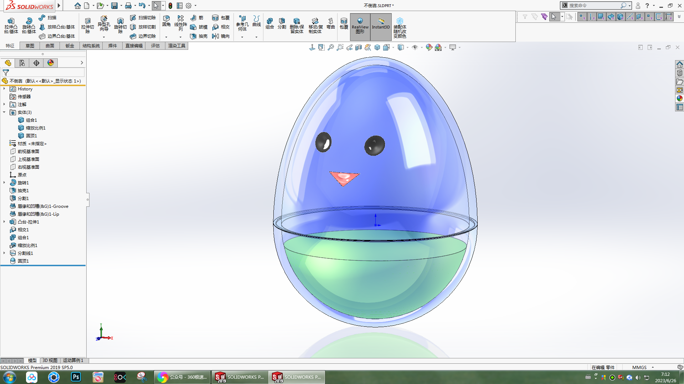
Task: Click the Windows Start button
Action: [x=9, y=377]
